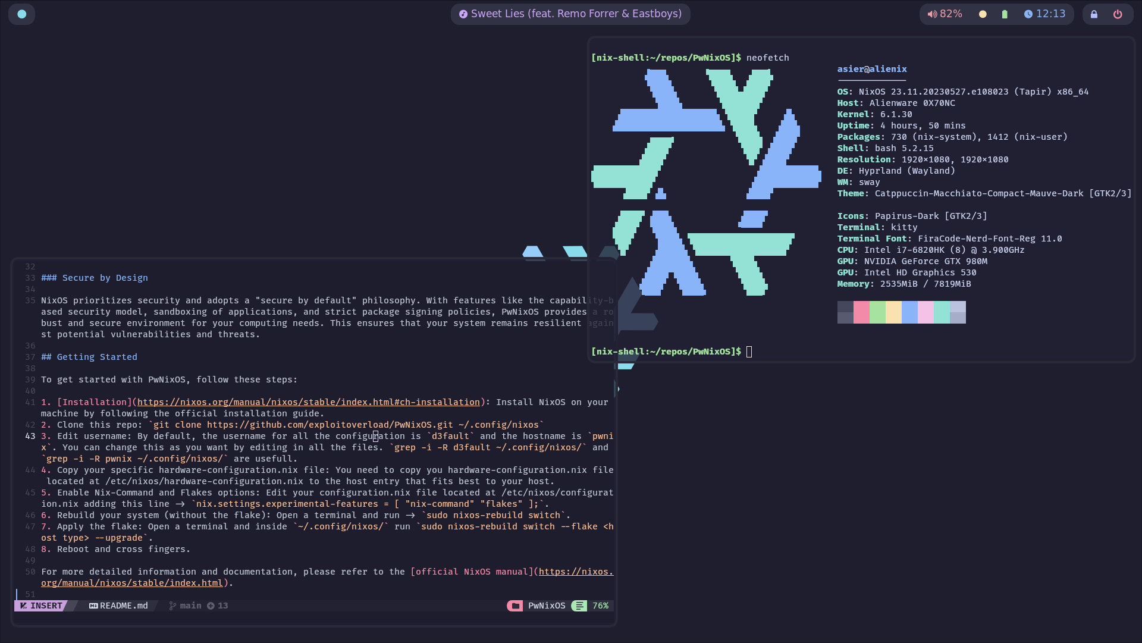
Task: Click the INSERT mode indicator
Action: point(41,606)
